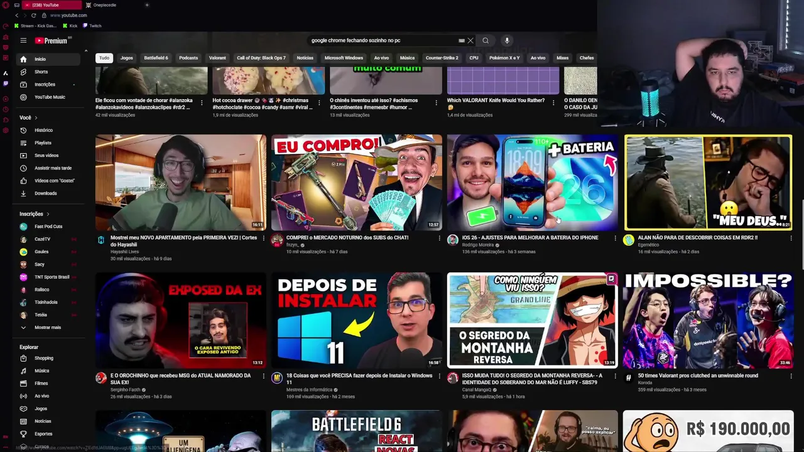Screen dimensions: 804x452
Task: Click the search input field
Action: click(x=383, y=41)
